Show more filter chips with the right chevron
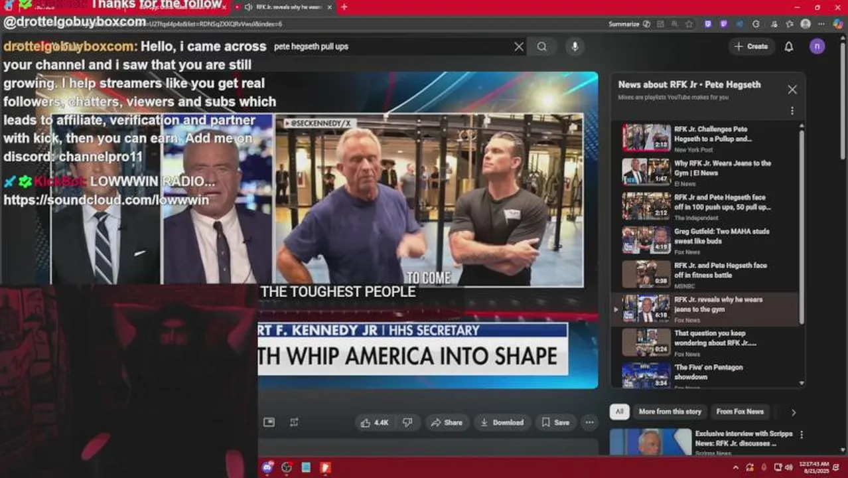848x478 pixels. (x=793, y=412)
